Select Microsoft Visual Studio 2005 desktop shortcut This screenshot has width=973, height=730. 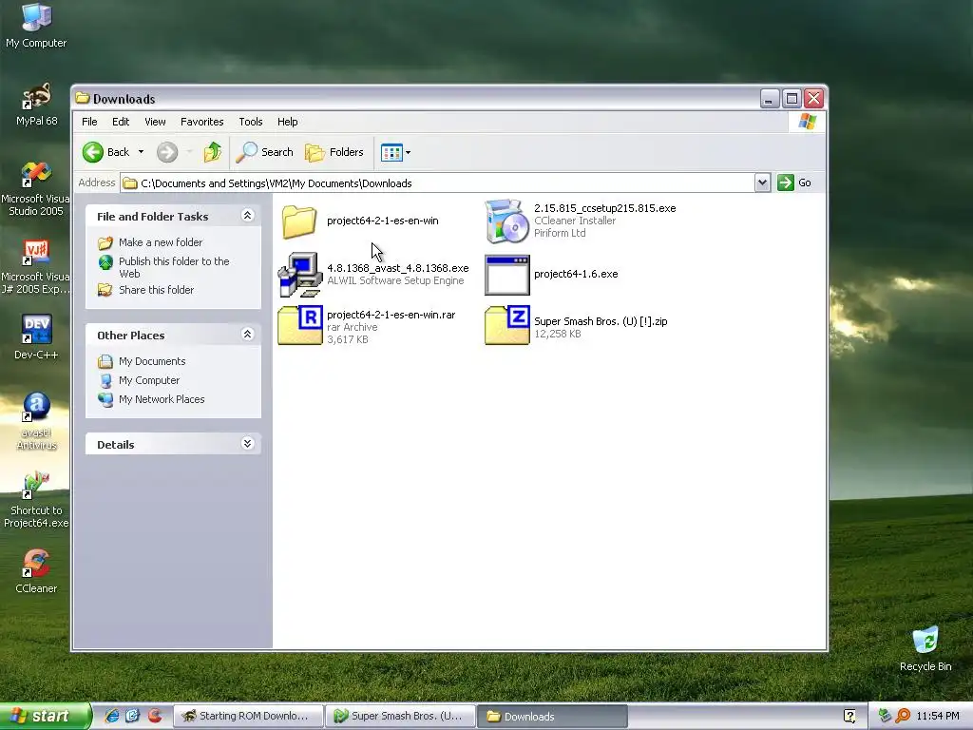[x=35, y=188]
